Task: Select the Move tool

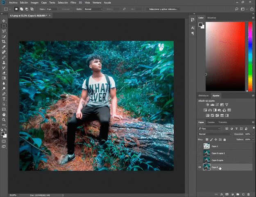Action: (x=4, y=21)
